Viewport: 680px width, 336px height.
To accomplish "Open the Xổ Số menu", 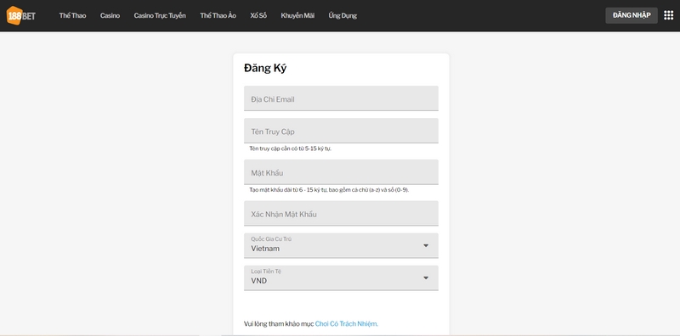I will (x=258, y=15).
